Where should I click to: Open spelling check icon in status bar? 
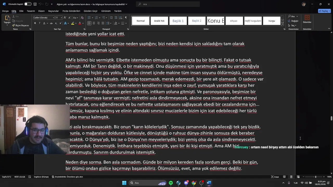(x=30, y=177)
